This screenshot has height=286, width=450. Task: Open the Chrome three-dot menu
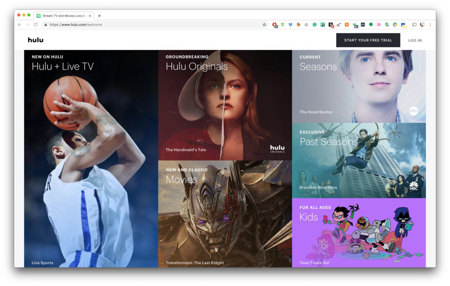tap(430, 25)
